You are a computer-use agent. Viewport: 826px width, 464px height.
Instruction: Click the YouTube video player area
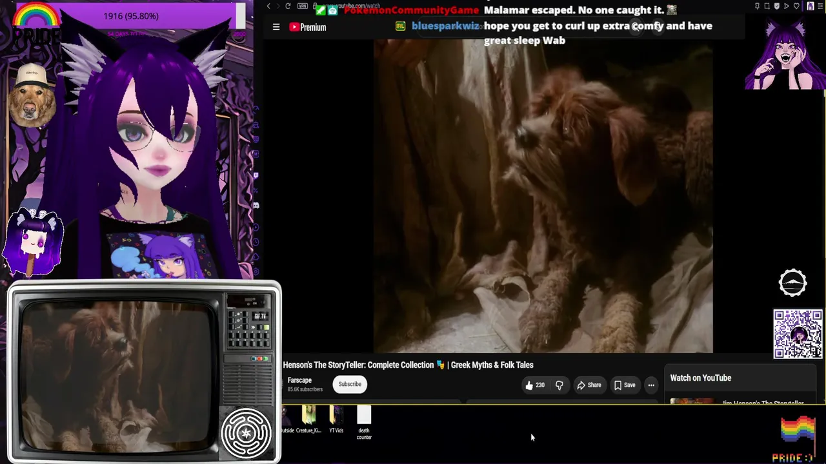point(543,196)
